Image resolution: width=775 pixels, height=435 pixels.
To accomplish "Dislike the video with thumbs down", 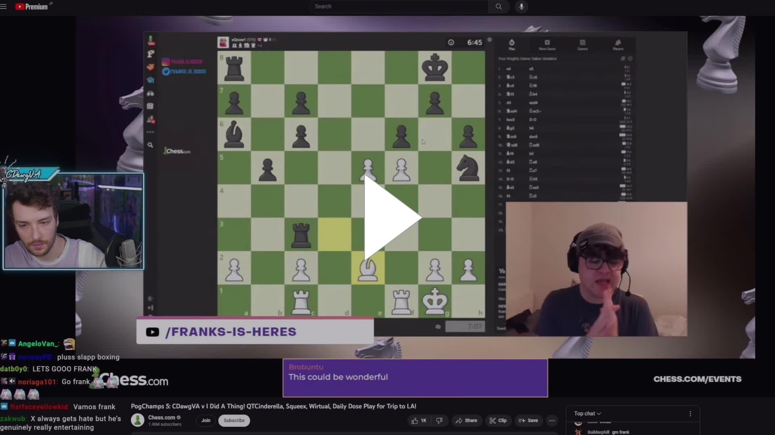I will [x=439, y=420].
